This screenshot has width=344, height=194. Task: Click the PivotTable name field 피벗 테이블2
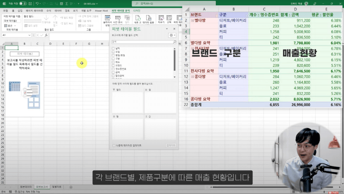tap(12, 21)
